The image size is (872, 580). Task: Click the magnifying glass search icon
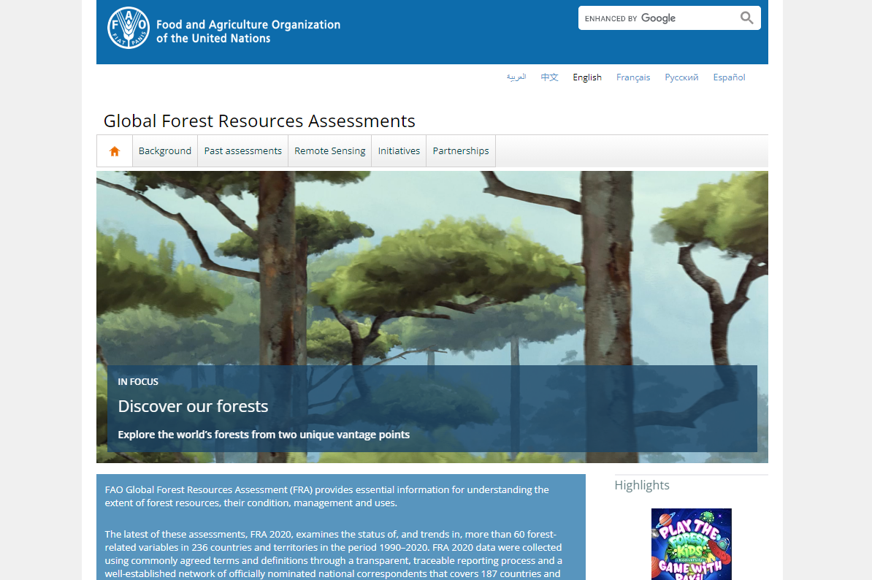pyautogui.click(x=746, y=18)
